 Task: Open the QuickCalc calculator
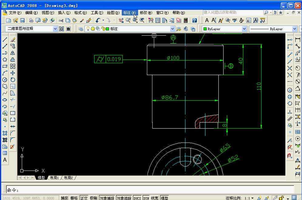[186, 20]
